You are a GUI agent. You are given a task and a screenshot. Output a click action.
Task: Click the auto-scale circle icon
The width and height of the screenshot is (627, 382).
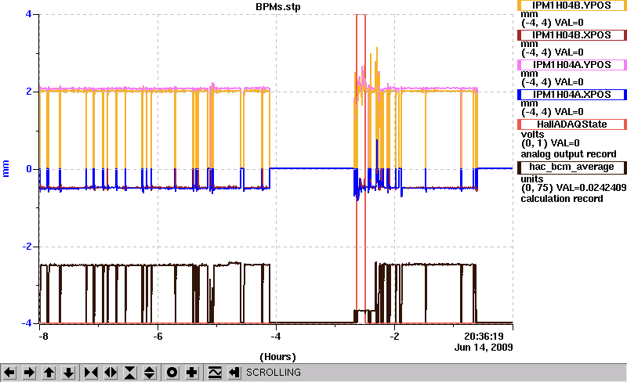click(172, 373)
